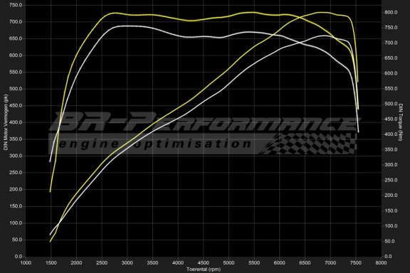Screen dimensions: 410x273
Task: Select the 8000 rpm axis tick label
Action: point(381,262)
